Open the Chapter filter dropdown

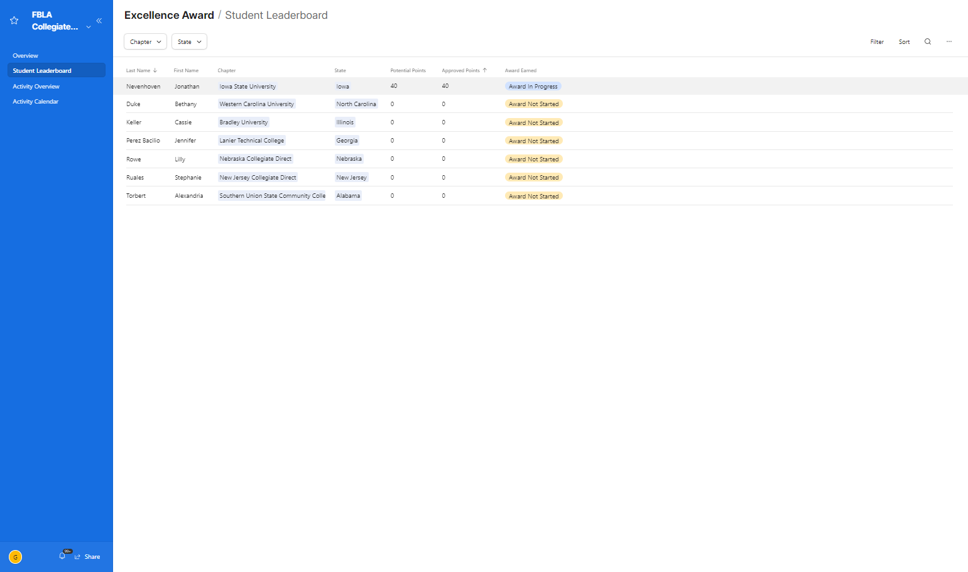click(145, 41)
